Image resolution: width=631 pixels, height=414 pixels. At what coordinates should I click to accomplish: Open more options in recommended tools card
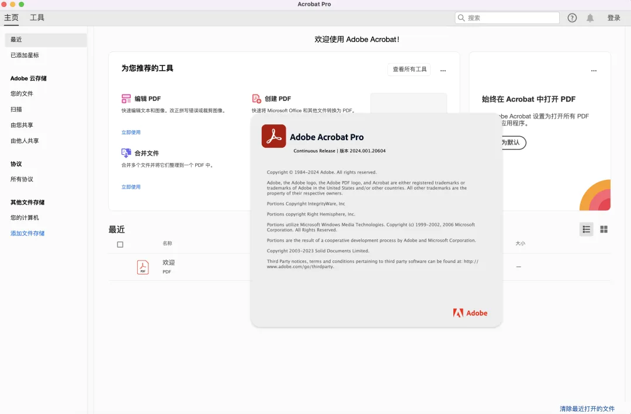443,71
